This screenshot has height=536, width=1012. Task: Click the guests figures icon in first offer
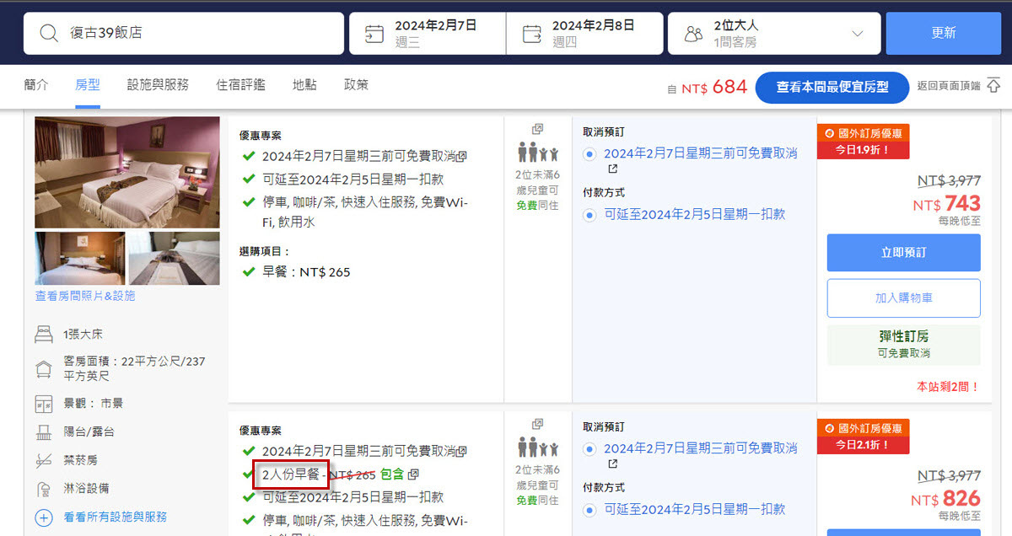click(538, 153)
